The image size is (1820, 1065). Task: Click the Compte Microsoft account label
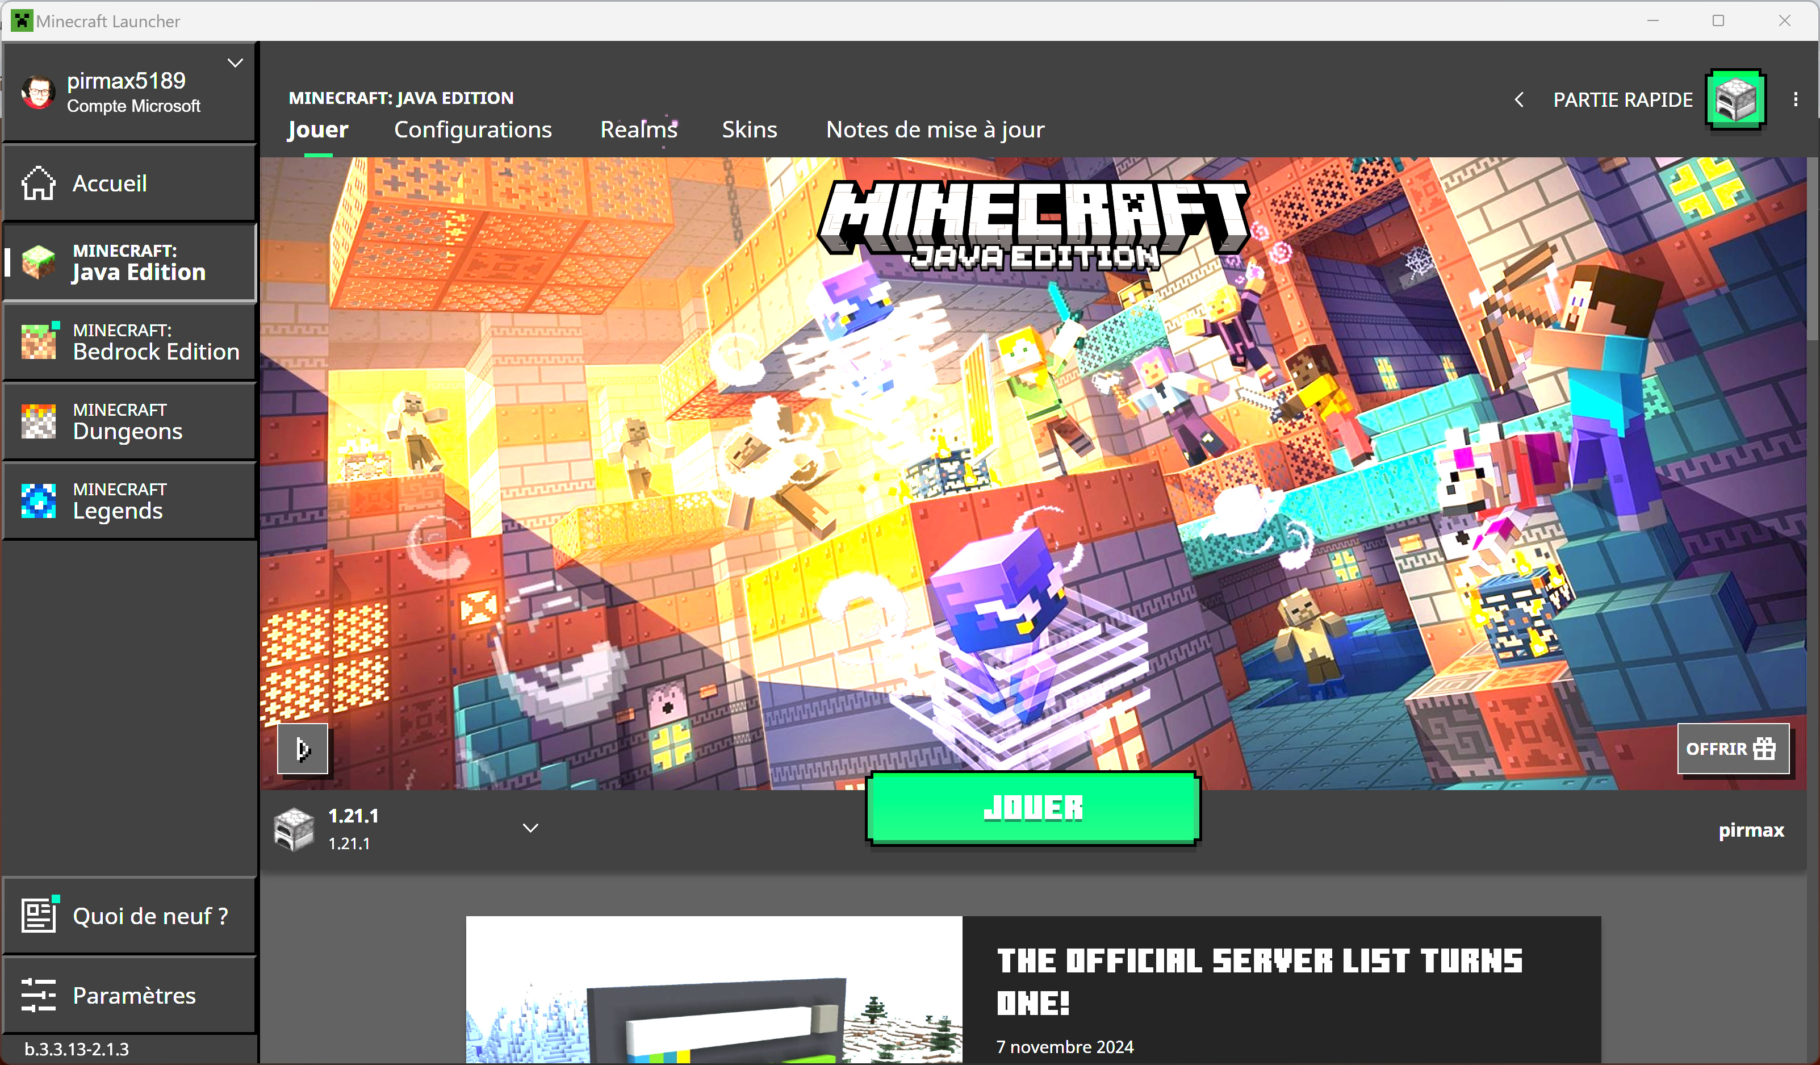click(133, 106)
